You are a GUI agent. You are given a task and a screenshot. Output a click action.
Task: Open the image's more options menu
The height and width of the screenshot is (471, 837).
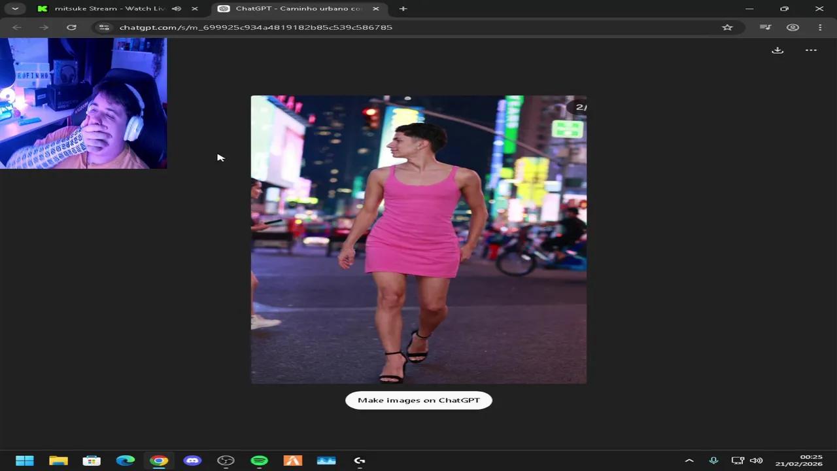click(x=811, y=50)
